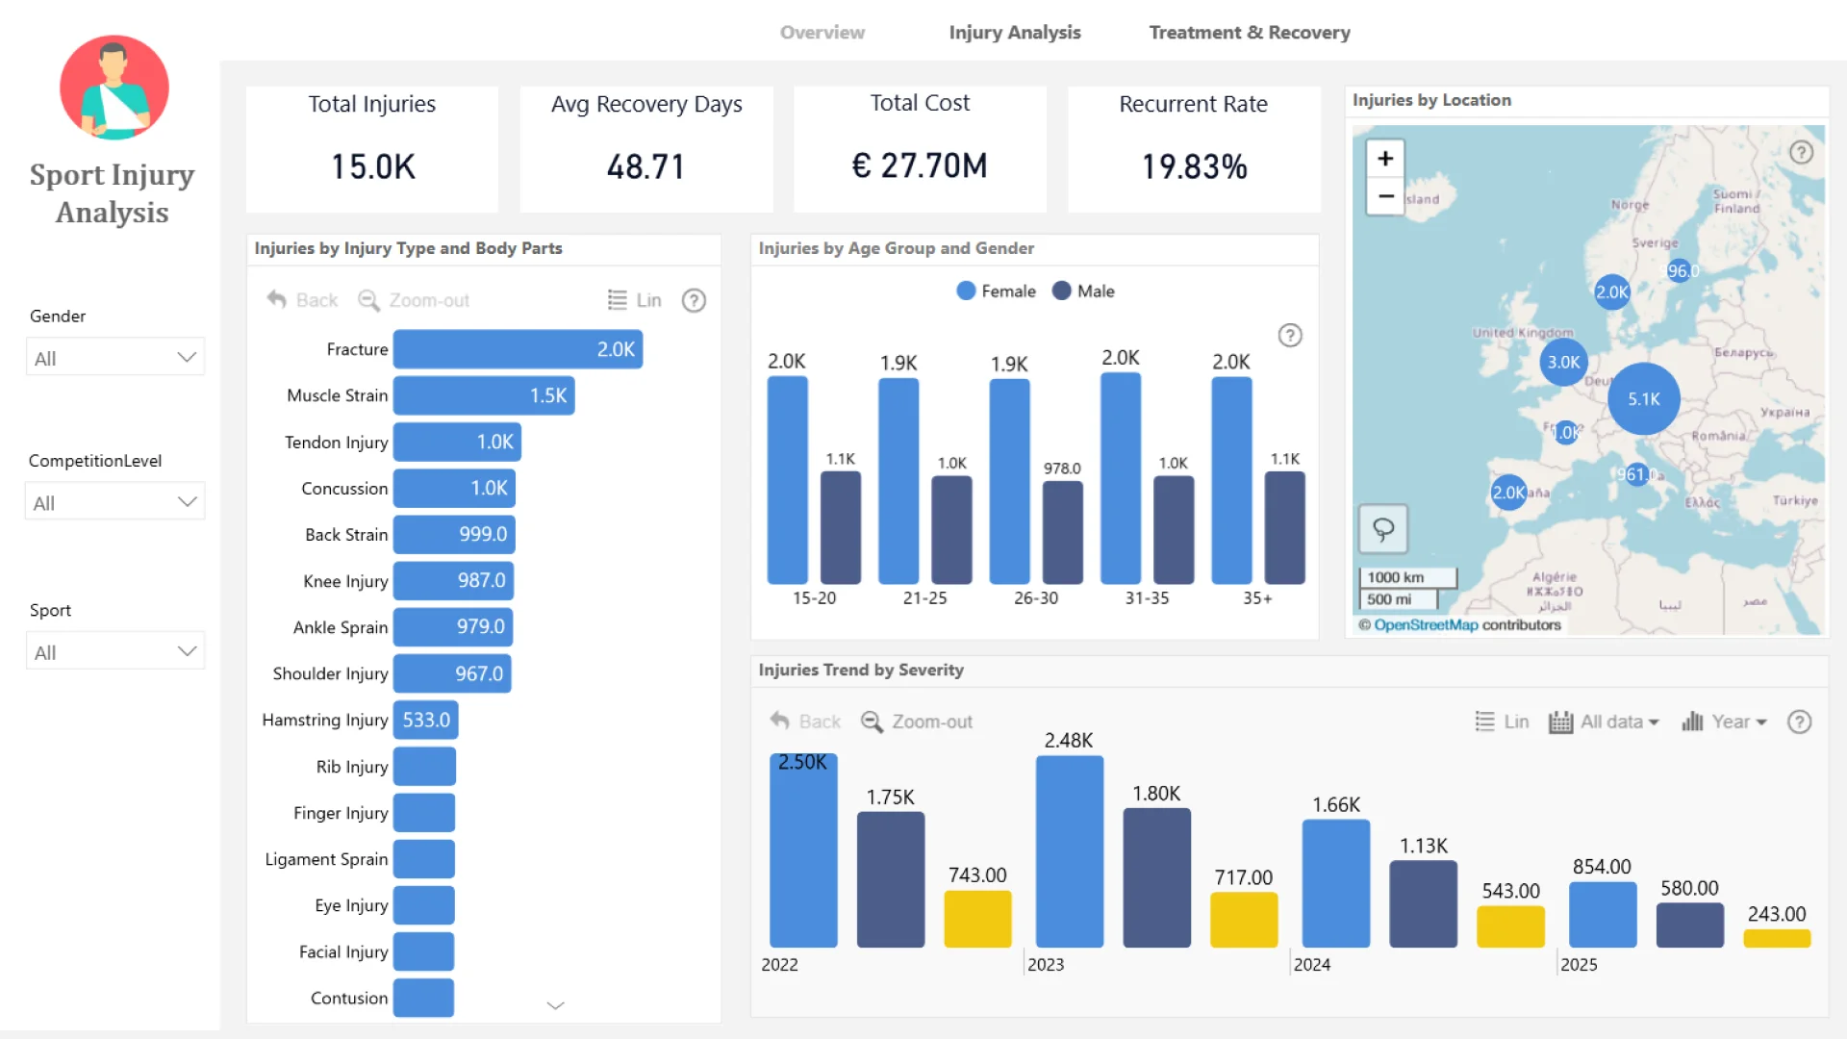
Task: Click the Total Injuries 15.0K card
Action: pos(372,149)
